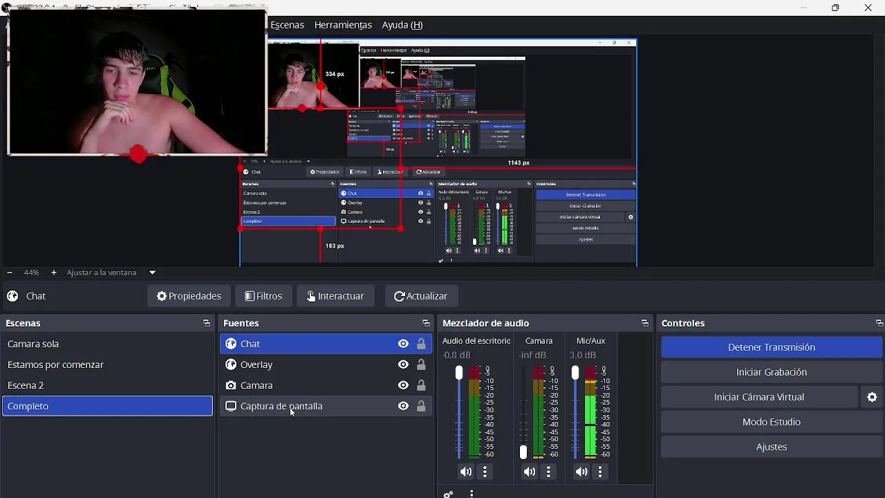Pop out the Controles dock
The height and width of the screenshot is (498, 885).
pyautogui.click(x=879, y=323)
